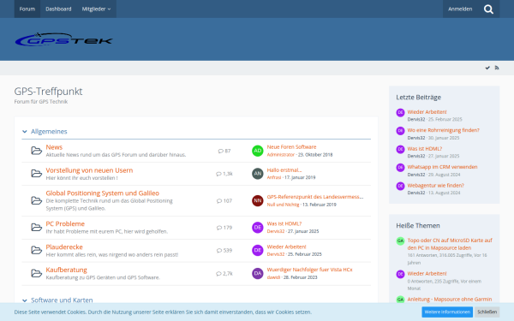Click folder icon for Global Positioning System
Image resolution: width=514 pixels, height=321 pixels.
(x=36, y=200)
